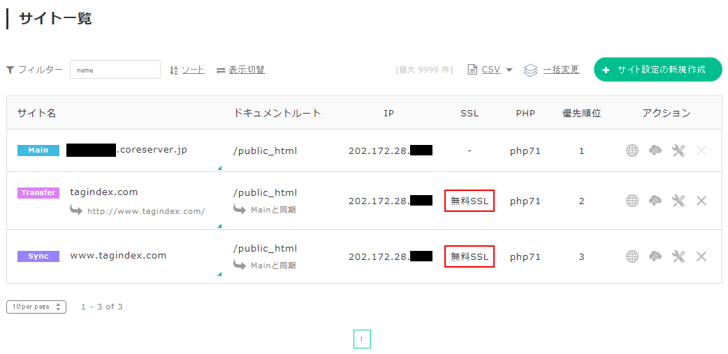This screenshot has height=354, width=728.
Task: Click globe icon for www.tagindex.com Sync row
Action: pyautogui.click(x=632, y=256)
